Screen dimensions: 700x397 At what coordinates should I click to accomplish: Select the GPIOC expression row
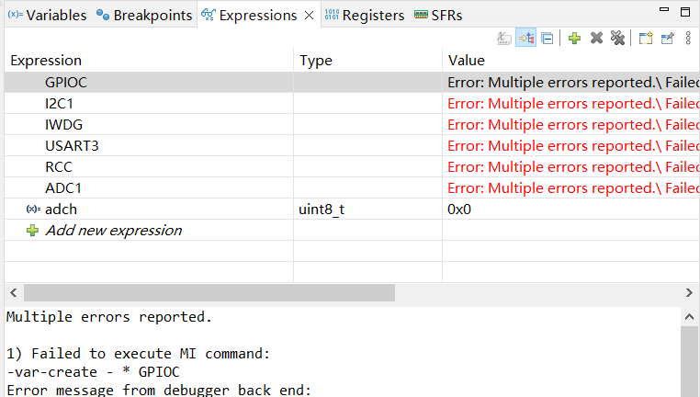(x=352, y=82)
